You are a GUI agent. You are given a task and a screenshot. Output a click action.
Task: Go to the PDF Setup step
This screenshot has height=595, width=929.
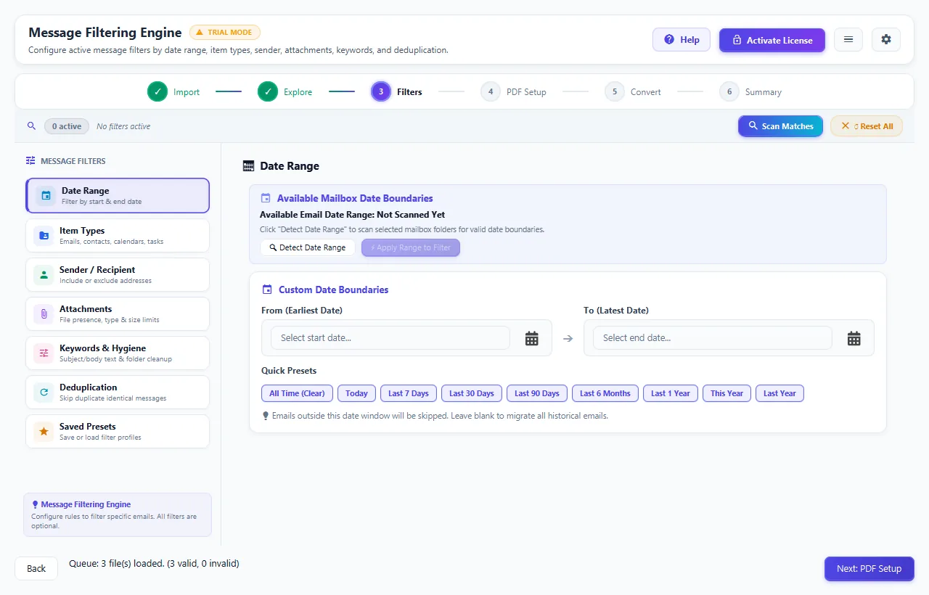pyautogui.click(x=513, y=92)
